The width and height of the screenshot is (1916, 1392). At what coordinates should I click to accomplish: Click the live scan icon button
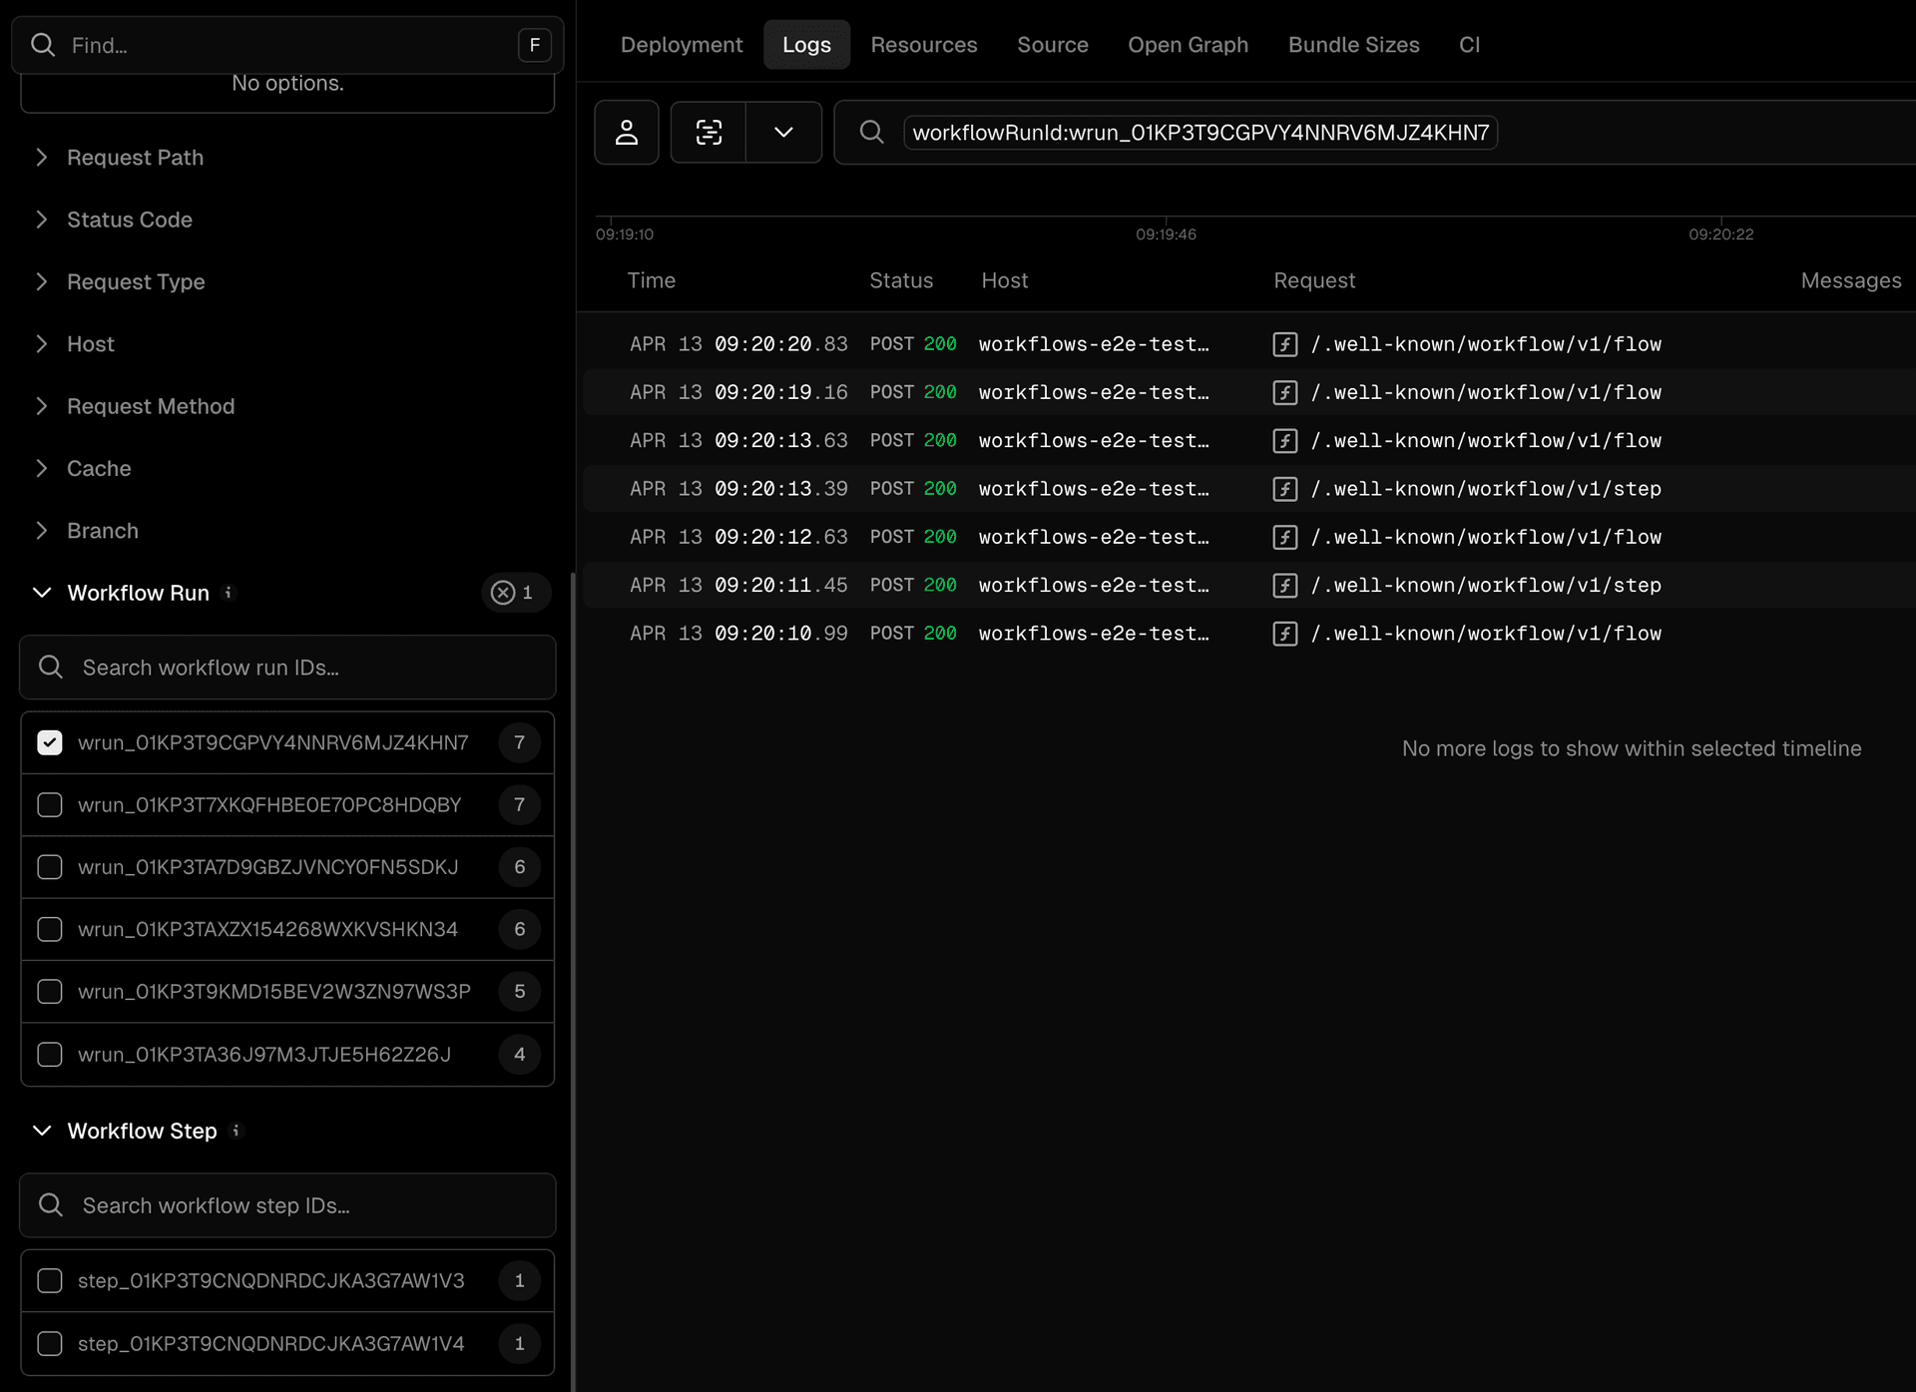(x=709, y=132)
